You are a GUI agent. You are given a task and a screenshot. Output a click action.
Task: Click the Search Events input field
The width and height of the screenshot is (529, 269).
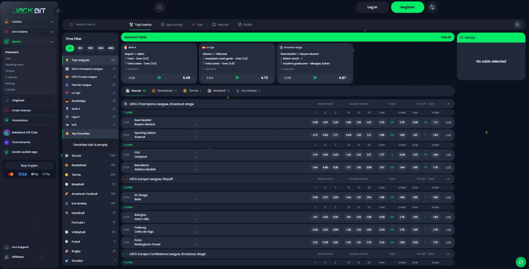(94, 24)
